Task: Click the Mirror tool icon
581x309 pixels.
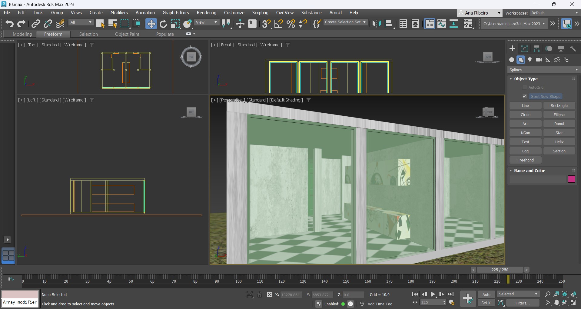Action: pos(377,24)
